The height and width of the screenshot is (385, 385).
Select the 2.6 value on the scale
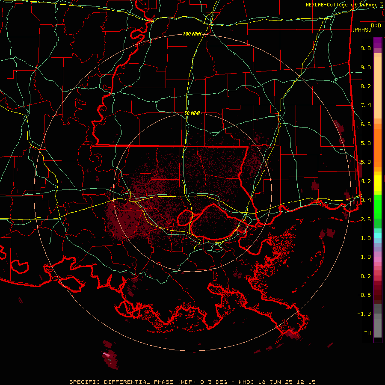(366, 219)
